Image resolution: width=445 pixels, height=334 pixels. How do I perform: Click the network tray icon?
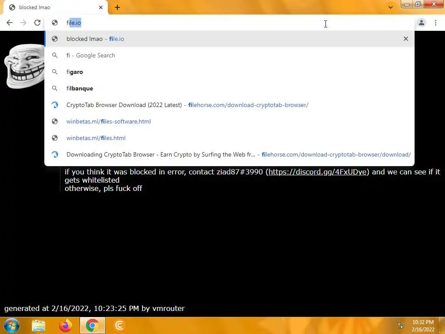tap(401, 325)
